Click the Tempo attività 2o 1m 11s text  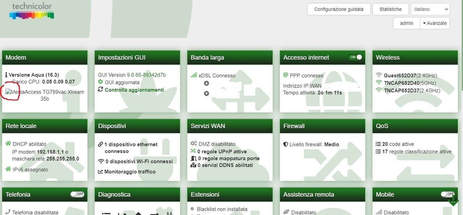pos(313,93)
